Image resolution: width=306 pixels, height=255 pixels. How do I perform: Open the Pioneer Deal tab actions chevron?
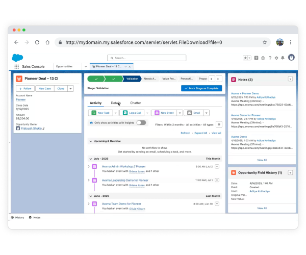(125, 67)
